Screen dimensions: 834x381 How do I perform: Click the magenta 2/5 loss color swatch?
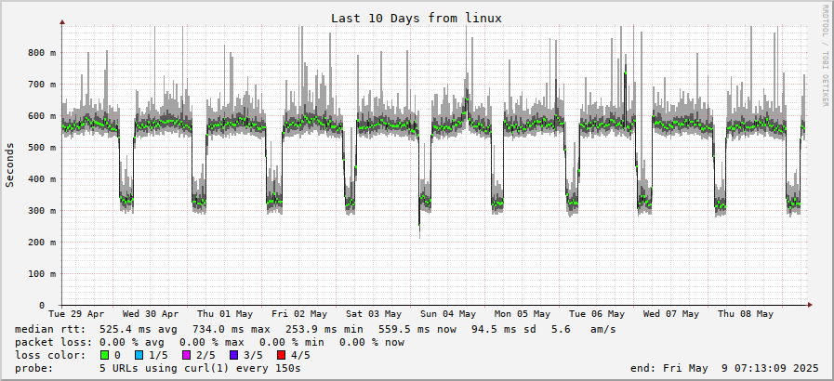pos(187,355)
